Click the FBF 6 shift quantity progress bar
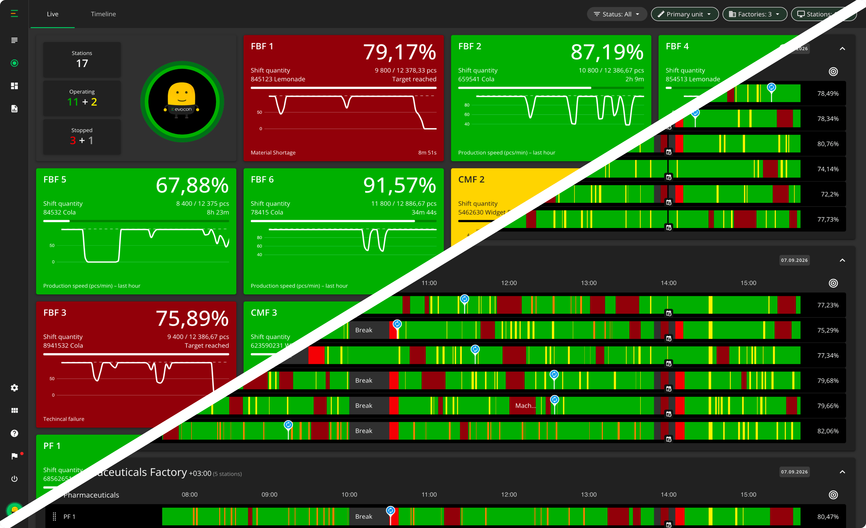This screenshot has width=866, height=528. pos(343,221)
